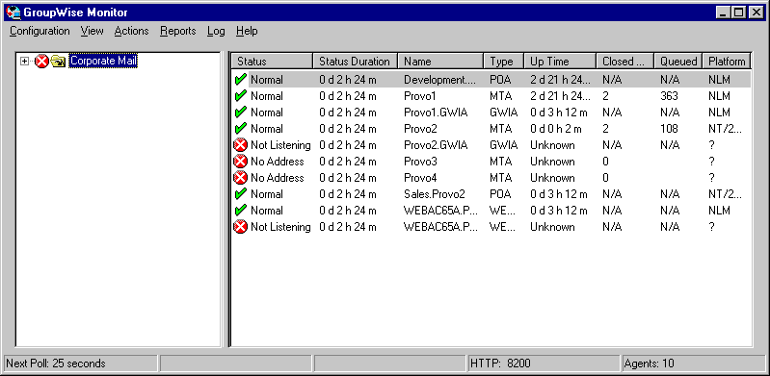Open the View menu
Viewport: 770px width, 376px height.
(93, 31)
